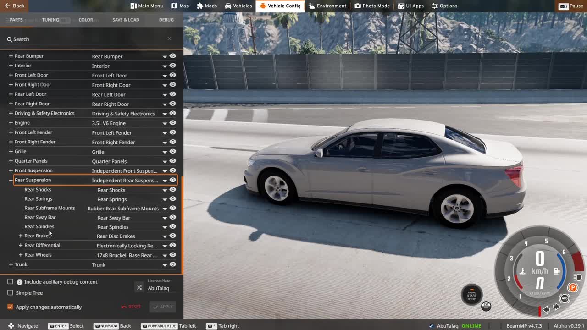This screenshot has height=330, width=587.
Task: Clear the search with the X icon
Action: pyautogui.click(x=169, y=39)
